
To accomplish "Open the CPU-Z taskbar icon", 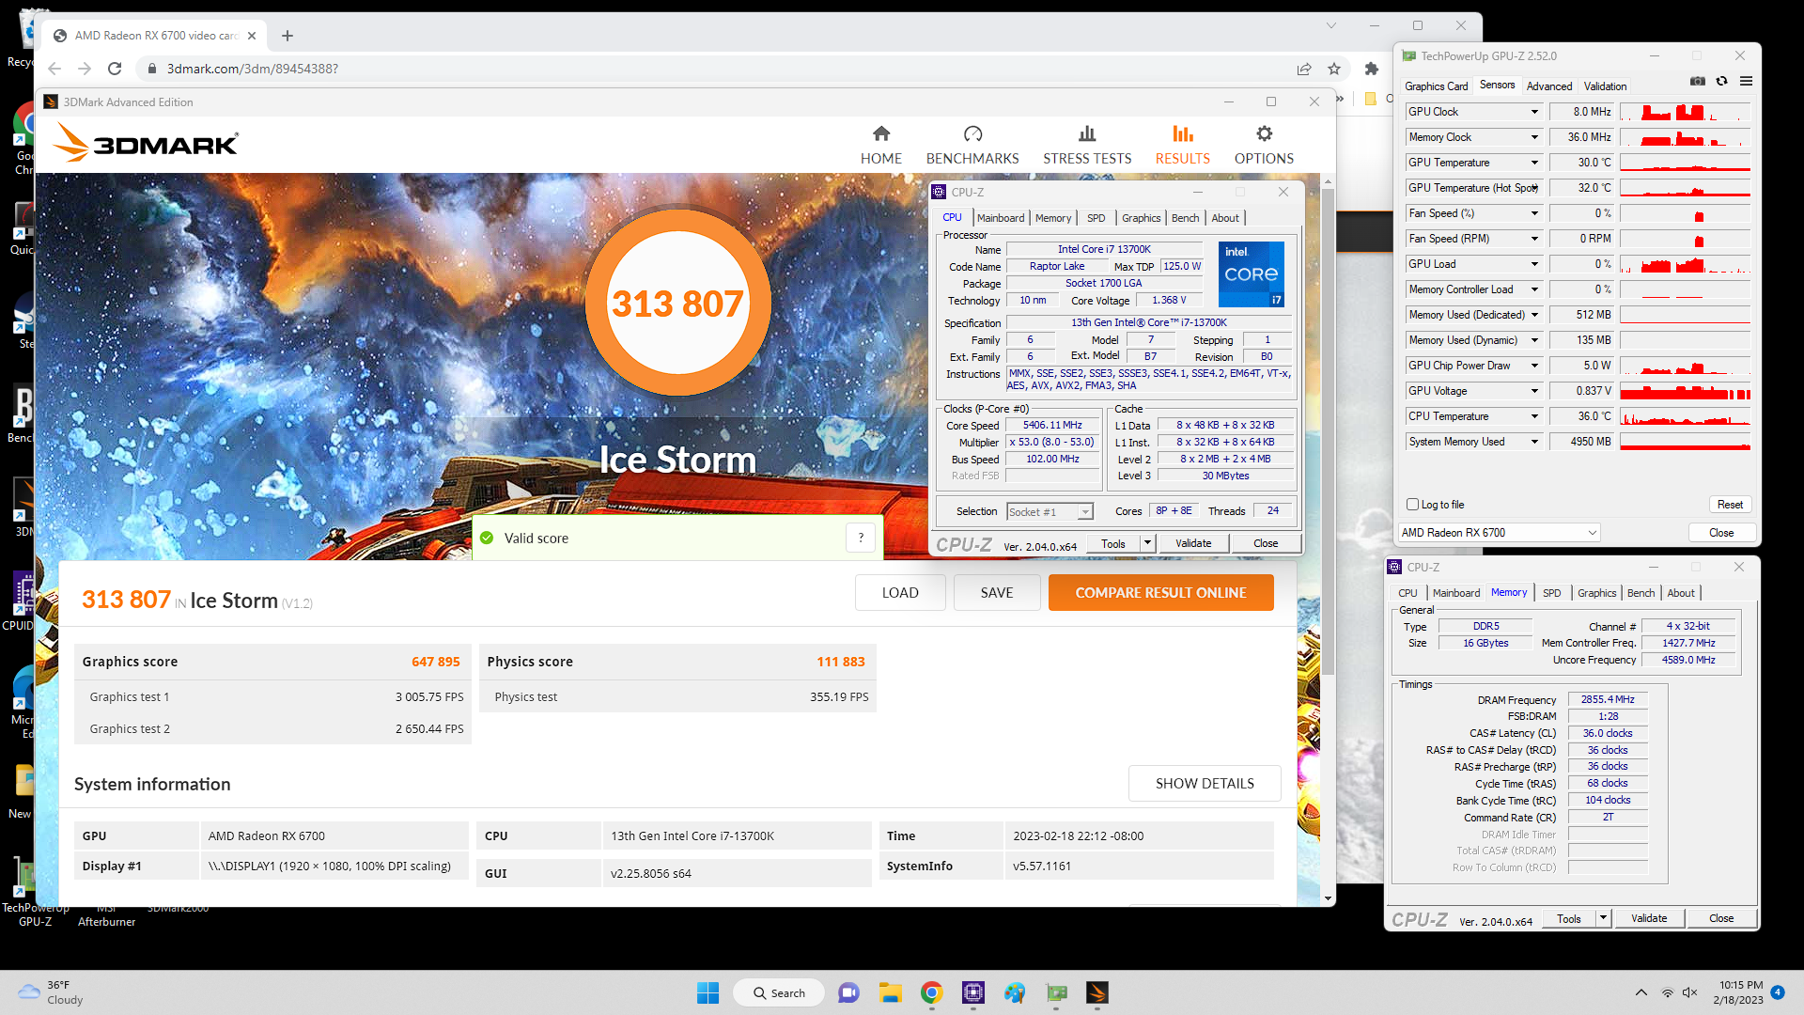I will (972, 992).
